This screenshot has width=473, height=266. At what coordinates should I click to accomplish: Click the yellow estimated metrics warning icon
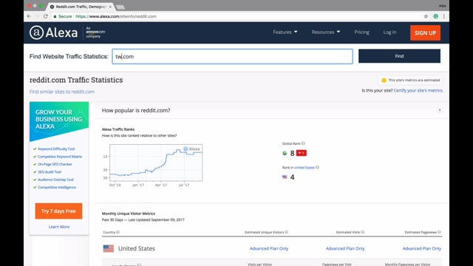[x=384, y=81]
